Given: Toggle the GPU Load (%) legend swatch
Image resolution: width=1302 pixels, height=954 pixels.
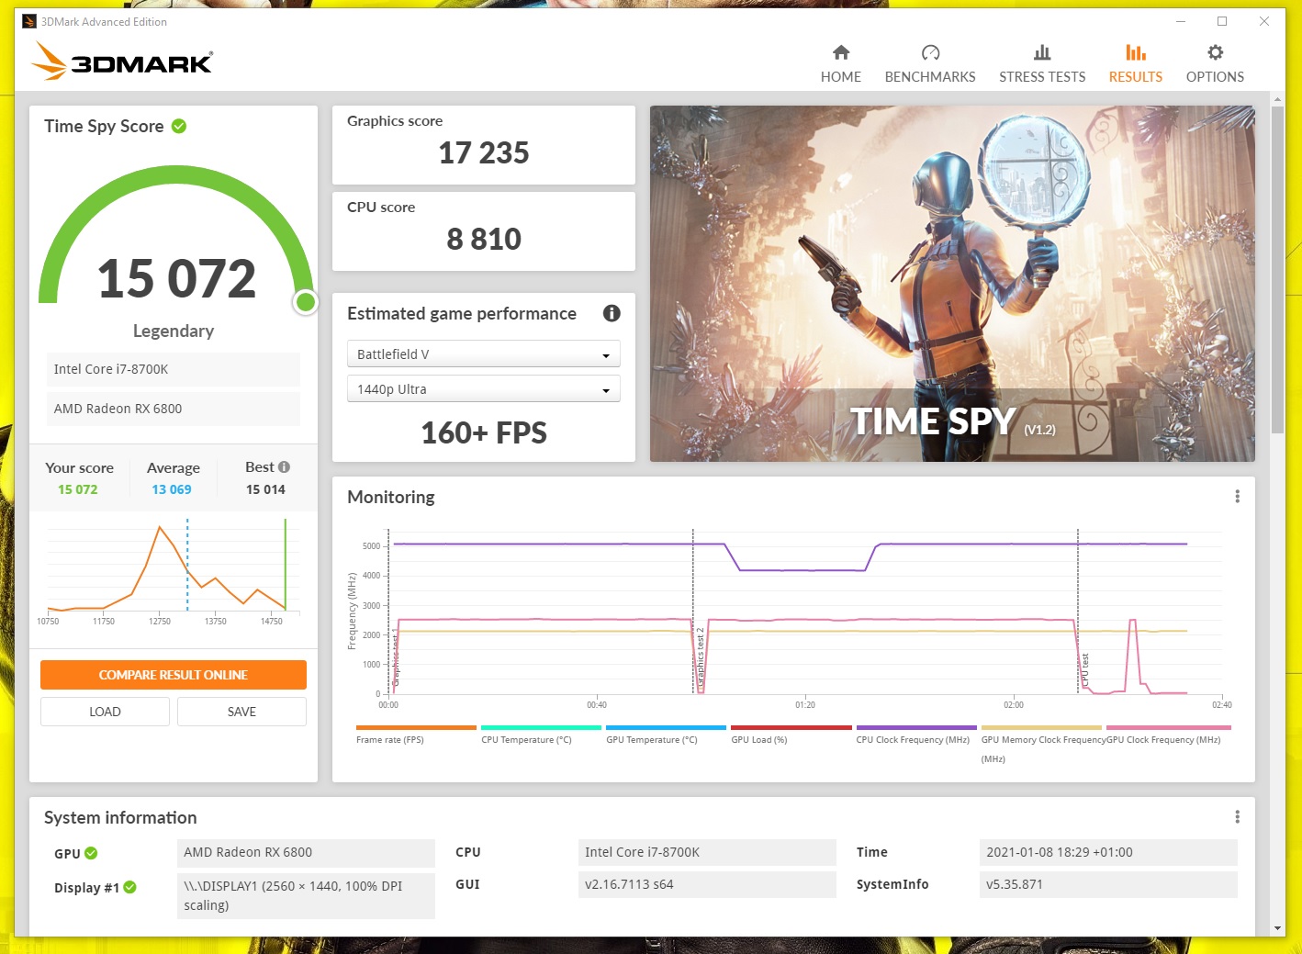Looking at the screenshot, I should (791, 727).
